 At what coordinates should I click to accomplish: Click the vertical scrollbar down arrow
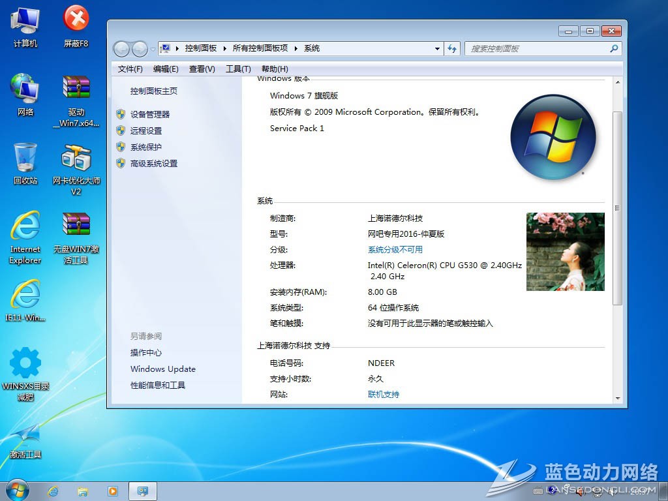[x=617, y=398]
